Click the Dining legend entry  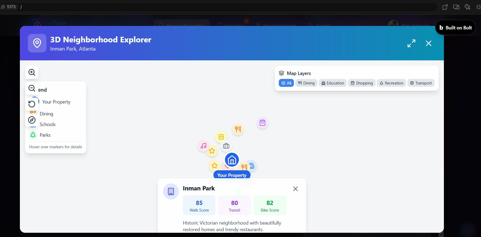click(46, 114)
